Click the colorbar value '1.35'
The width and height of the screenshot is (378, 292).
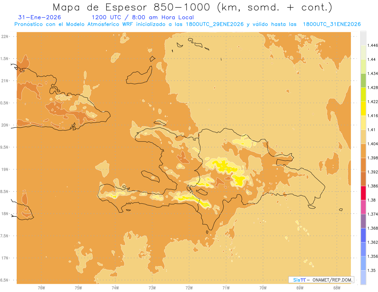pos(372,270)
